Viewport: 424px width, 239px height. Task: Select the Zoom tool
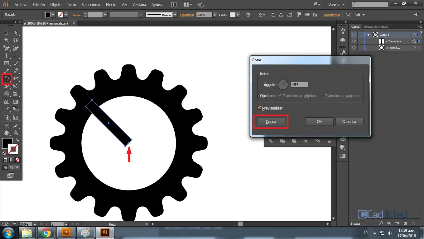tap(16, 133)
